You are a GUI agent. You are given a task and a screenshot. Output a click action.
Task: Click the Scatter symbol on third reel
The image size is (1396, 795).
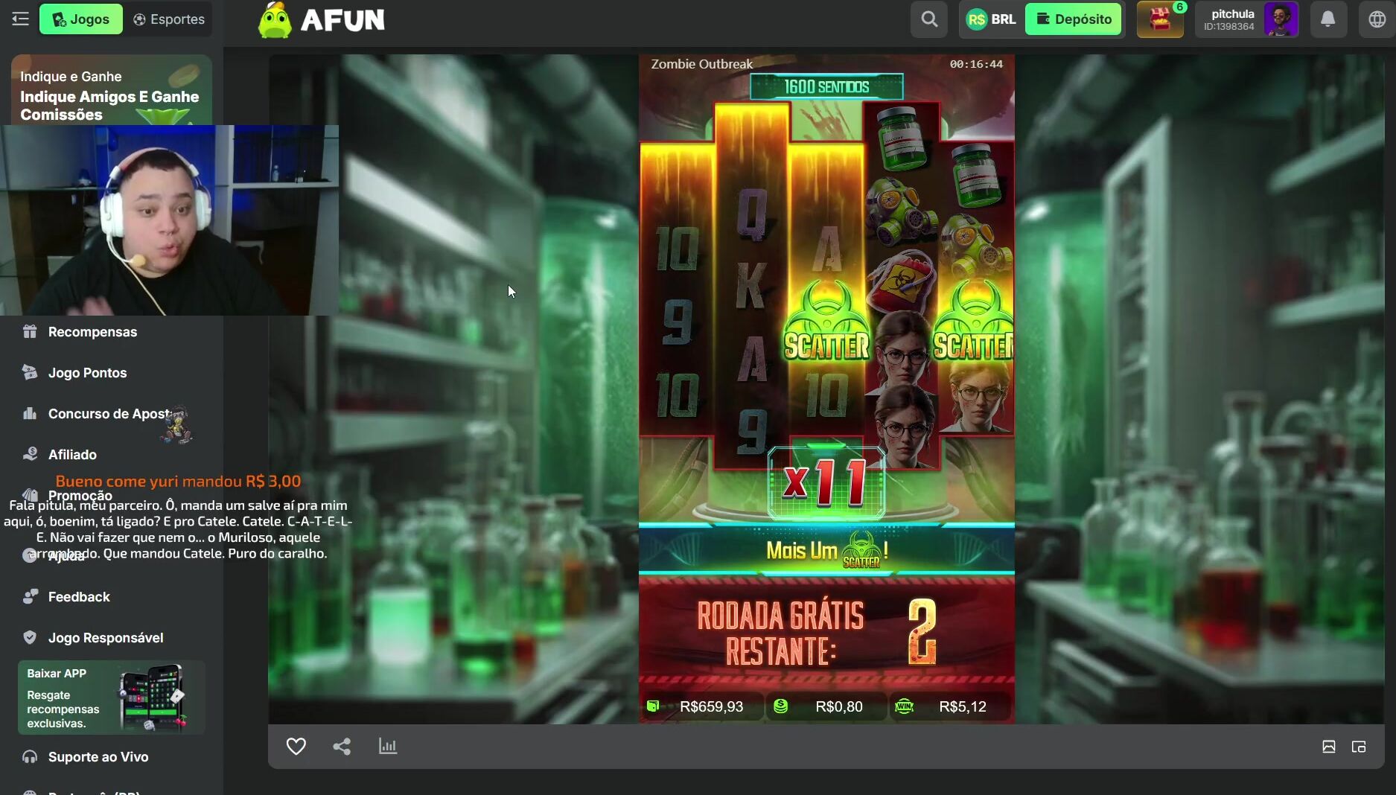826,322
